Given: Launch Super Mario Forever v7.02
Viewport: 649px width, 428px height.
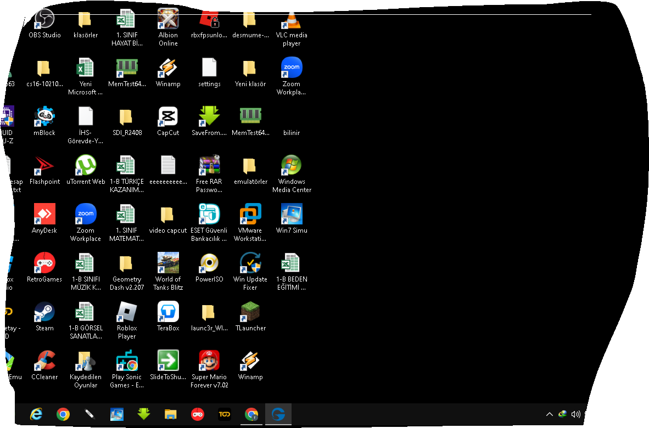Looking at the screenshot, I should coord(209,369).
